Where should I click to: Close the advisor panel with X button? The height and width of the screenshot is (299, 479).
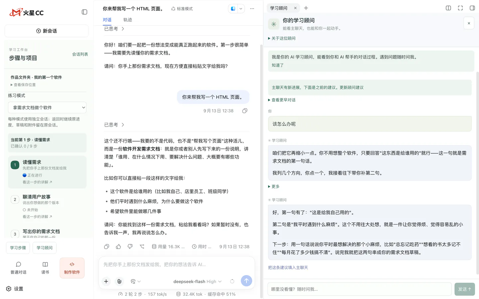(x=469, y=23)
